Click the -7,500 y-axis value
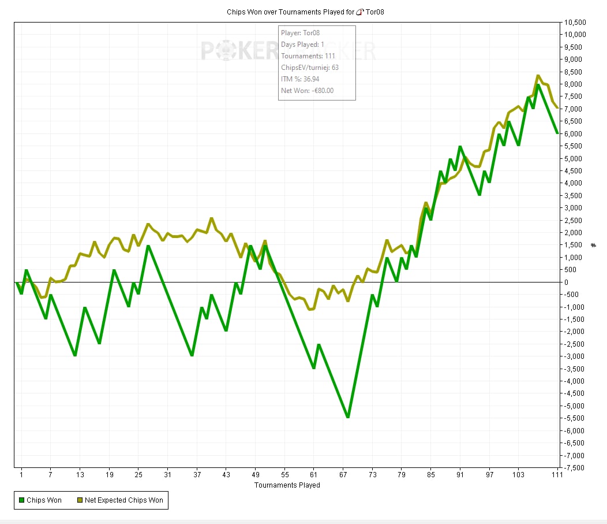The height and width of the screenshot is (524, 607). [574, 467]
